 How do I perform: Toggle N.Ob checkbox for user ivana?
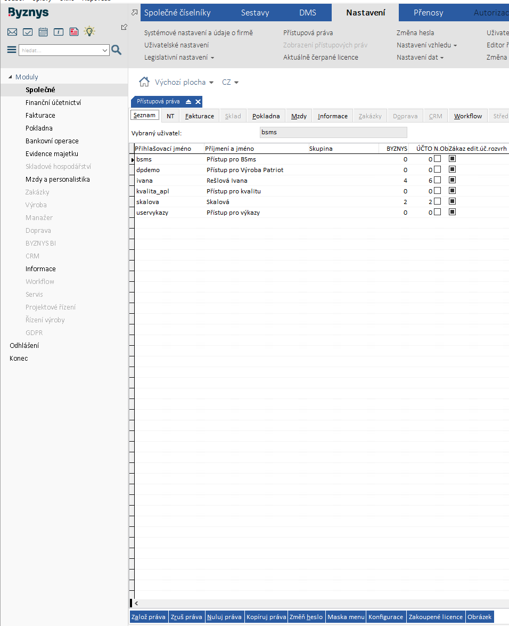click(437, 180)
